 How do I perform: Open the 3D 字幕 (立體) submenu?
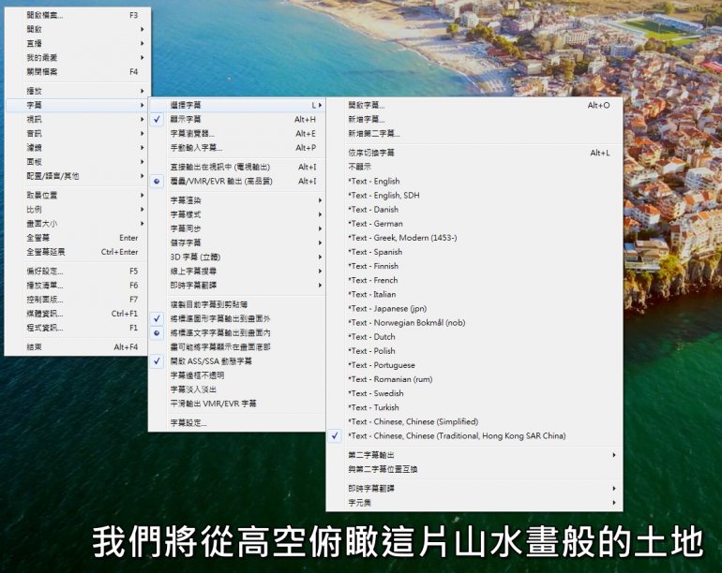[x=236, y=257]
